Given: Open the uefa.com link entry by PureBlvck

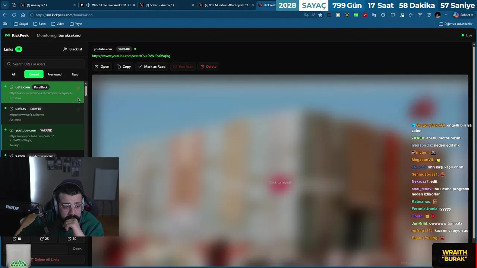Looking at the screenshot, I should [x=42, y=92].
